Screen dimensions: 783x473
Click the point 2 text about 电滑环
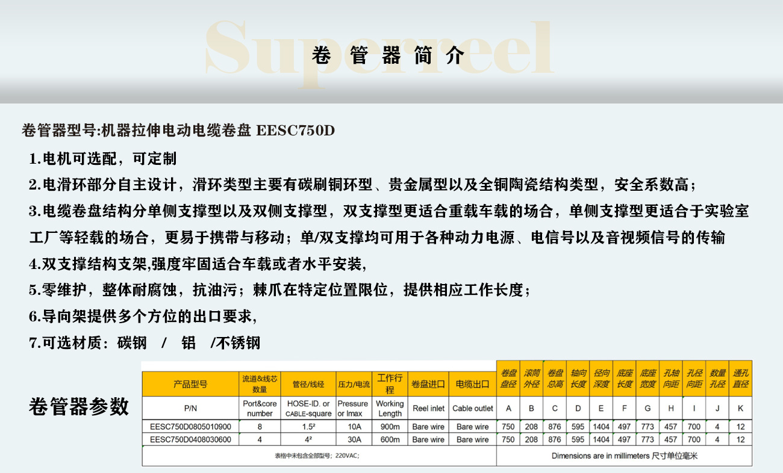coord(363,184)
